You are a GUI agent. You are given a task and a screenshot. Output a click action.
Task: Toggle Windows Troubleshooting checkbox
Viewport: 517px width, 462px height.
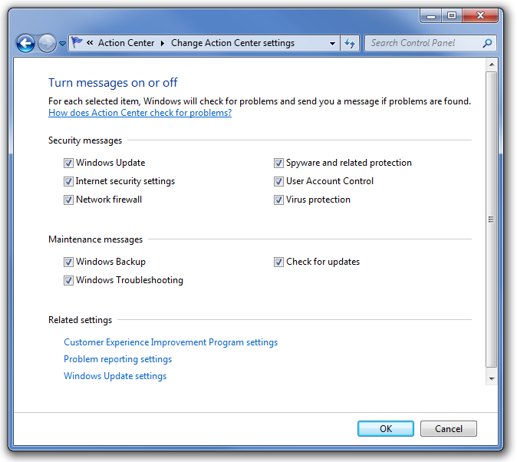pyautogui.click(x=68, y=281)
